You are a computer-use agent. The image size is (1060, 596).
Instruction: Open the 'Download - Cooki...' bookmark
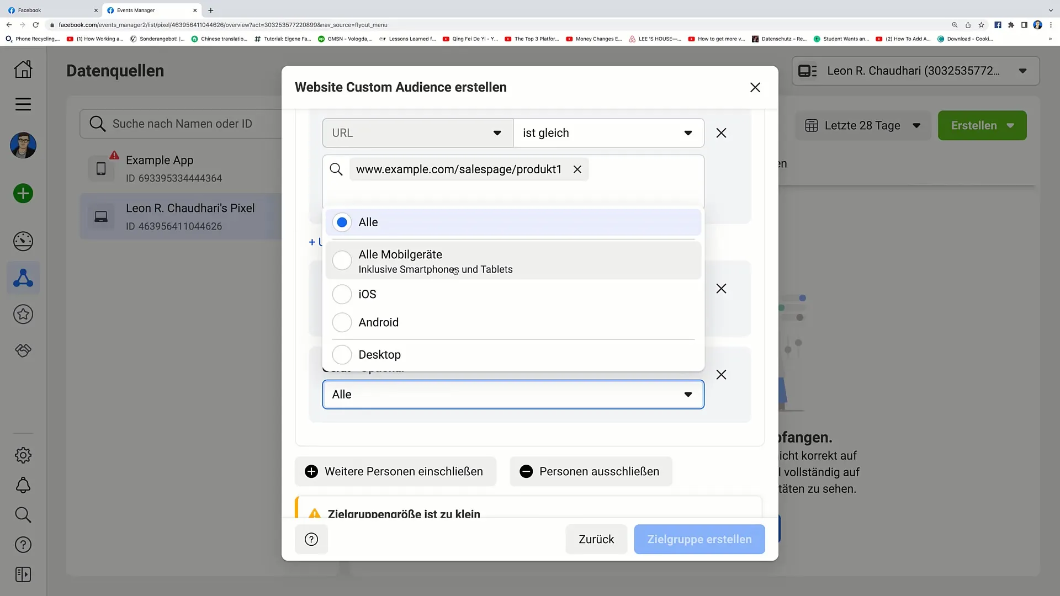[x=965, y=39]
